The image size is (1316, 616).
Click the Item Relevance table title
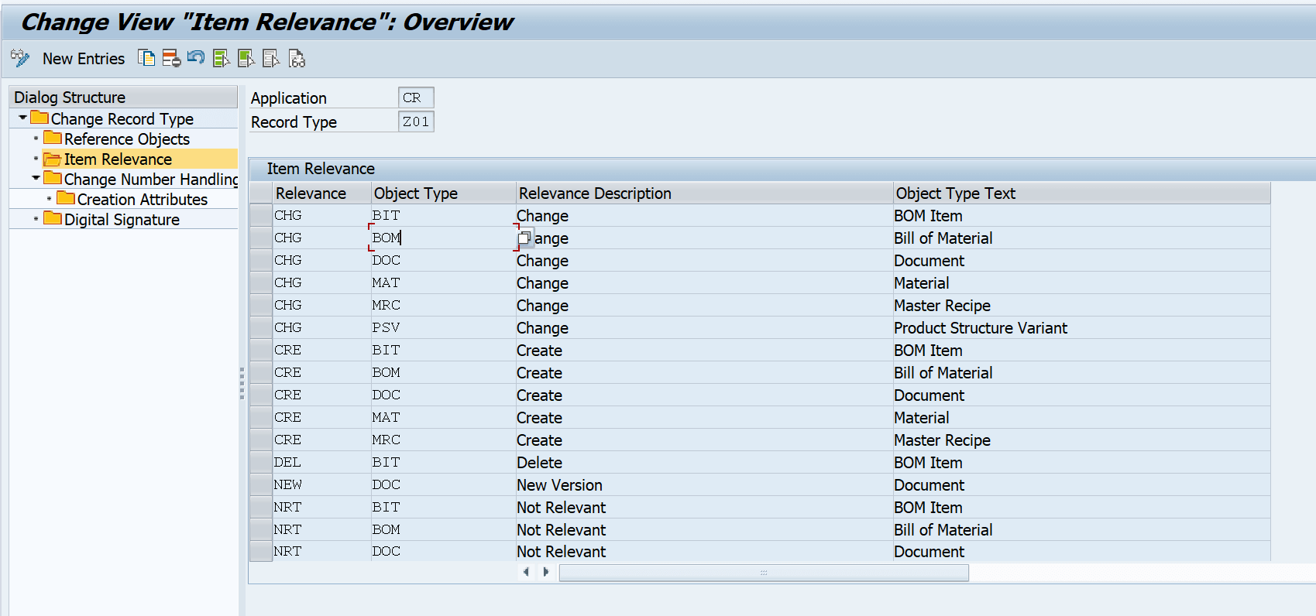pyautogui.click(x=321, y=169)
